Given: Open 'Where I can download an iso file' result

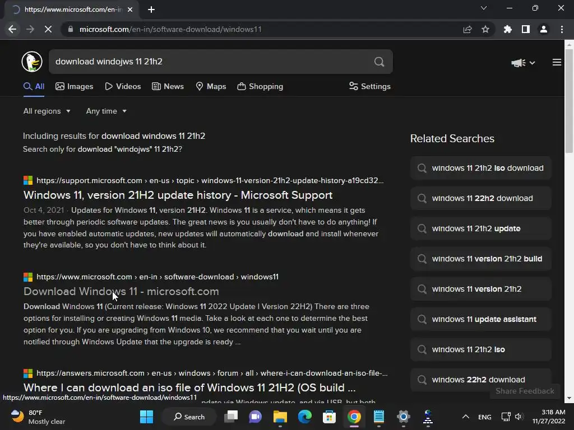Looking at the screenshot, I should (189, 387).
